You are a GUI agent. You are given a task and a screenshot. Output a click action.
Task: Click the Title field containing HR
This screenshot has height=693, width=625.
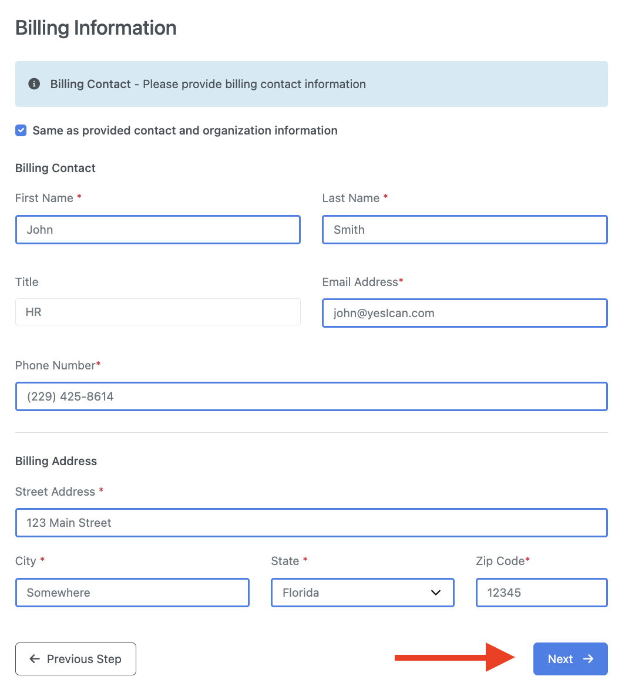click(x=158, y=312)
